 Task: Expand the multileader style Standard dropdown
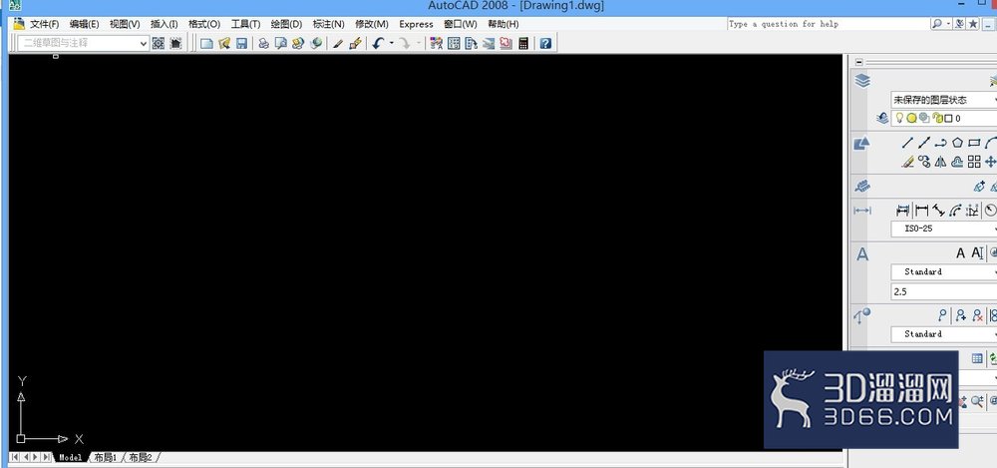[x=943, y=334]
